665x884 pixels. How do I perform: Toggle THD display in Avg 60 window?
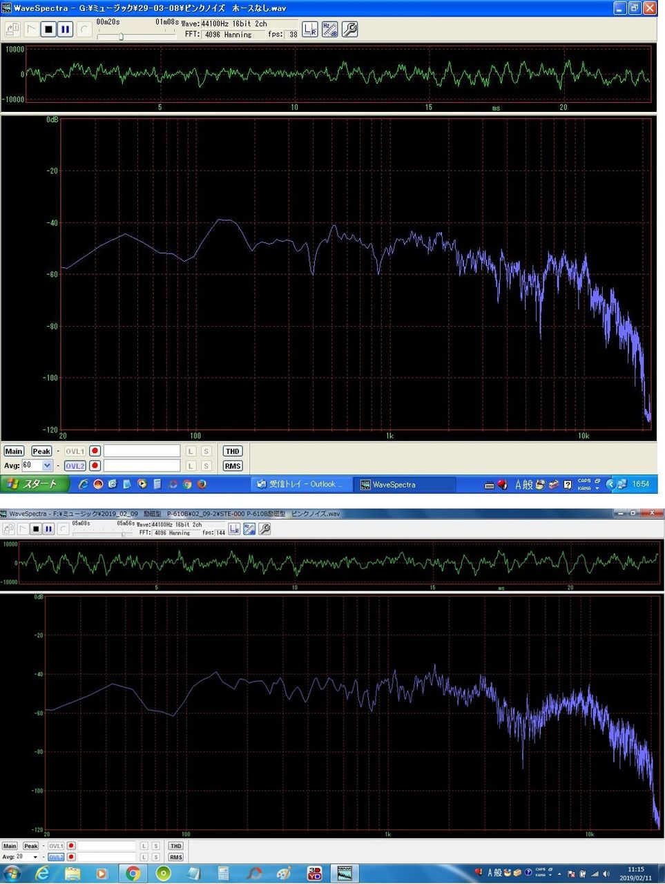pyautogui.click(x=233, y=451)
